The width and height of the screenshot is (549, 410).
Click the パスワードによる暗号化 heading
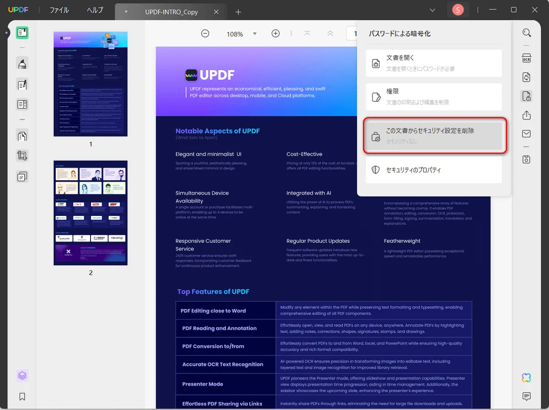tap(400, 33)
